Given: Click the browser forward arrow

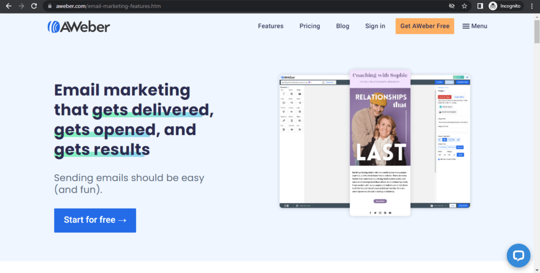Looking at the screenshot, I should 21,6.
